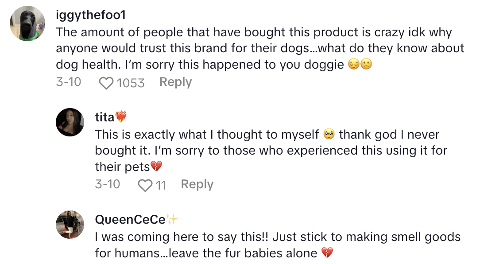Screen dimensions: 480x264
Task: Click the pensive face emoji in iggythefoo1's comment
Action: [354, 65]
